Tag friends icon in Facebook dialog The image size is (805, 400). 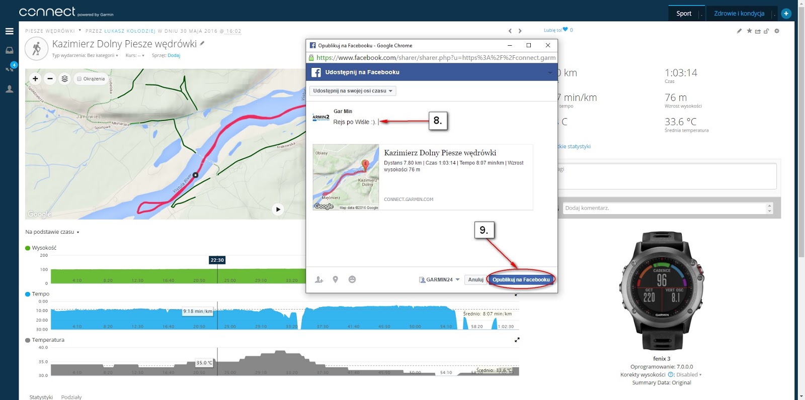pyautogui.click(x=319, y=279)
